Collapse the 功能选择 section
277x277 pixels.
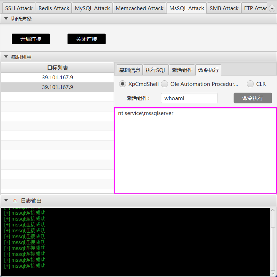tap(6, 19)
